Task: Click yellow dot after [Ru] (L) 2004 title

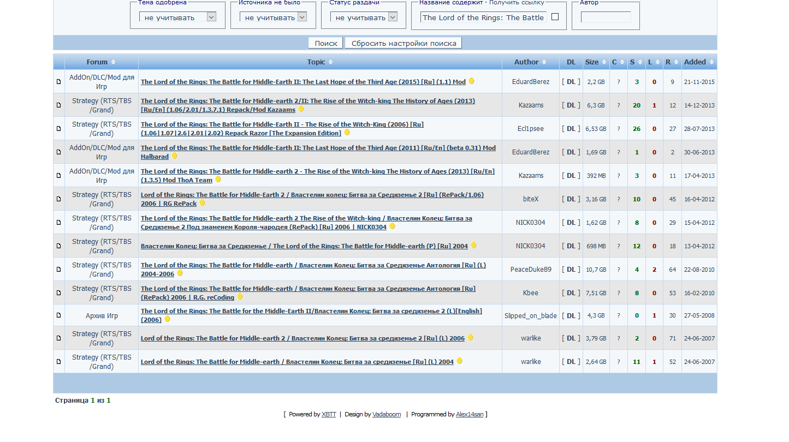Action: pyautogui.click(x=459, y=361)
